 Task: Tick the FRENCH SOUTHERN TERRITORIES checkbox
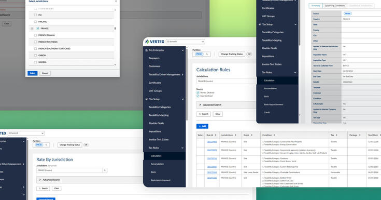pos(35,48)
